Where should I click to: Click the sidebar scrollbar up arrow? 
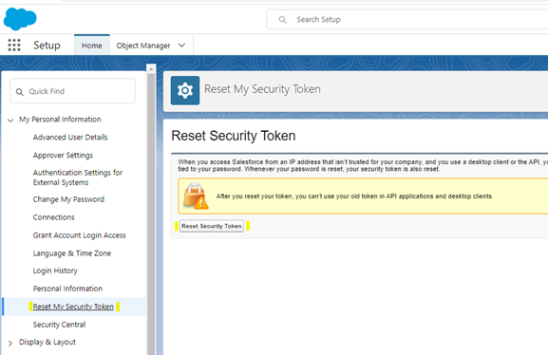(151, 69)
